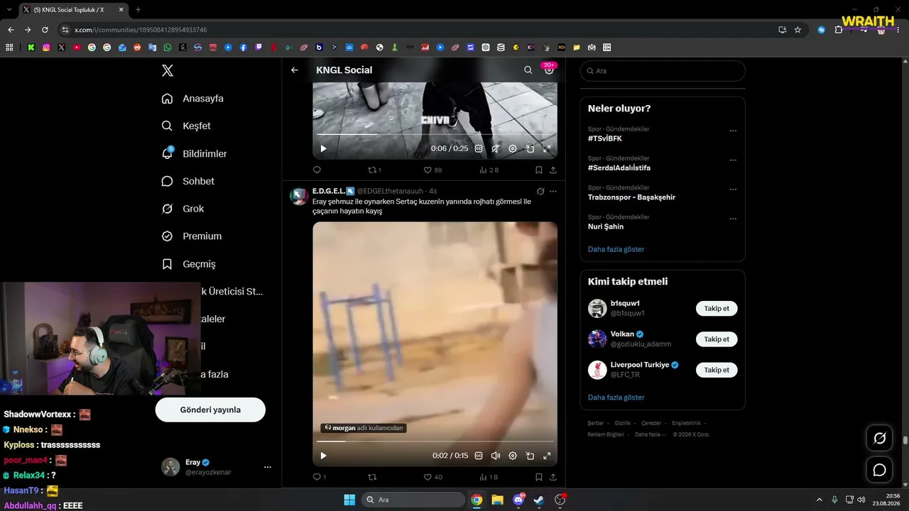Image resolution: width=909 pixels, height=511 pixels.
Task: Click the Gönderi yayınla button
Action: coord(210,410)
